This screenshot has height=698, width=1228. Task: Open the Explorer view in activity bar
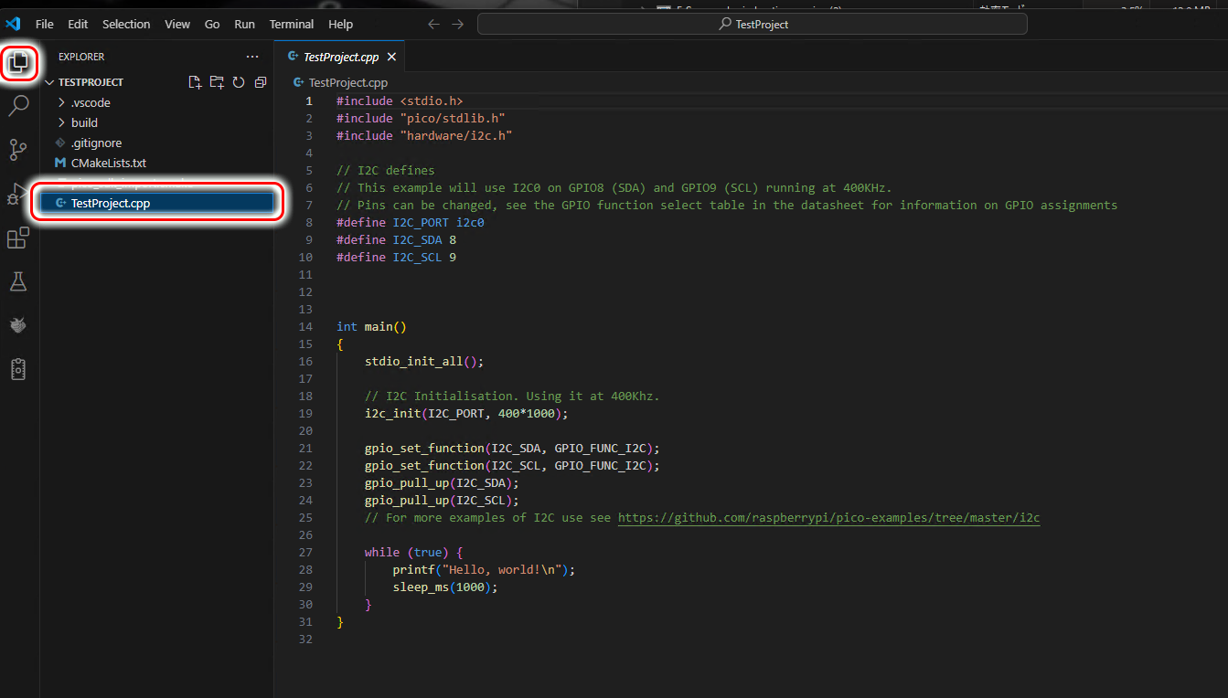pos(19,63)
